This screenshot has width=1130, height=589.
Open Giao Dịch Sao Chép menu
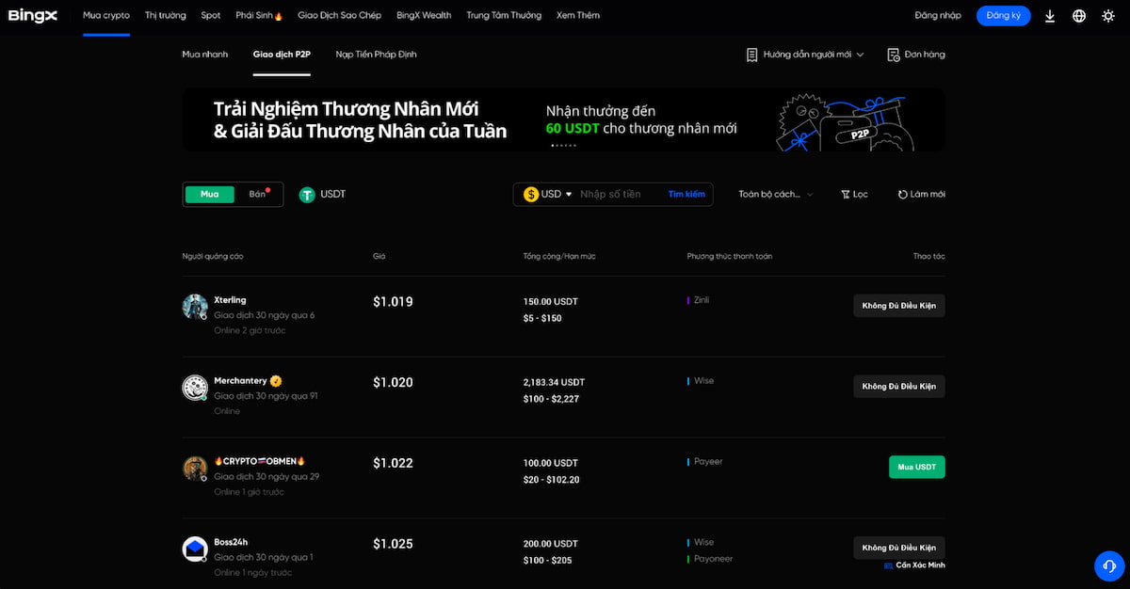[339, 15]
